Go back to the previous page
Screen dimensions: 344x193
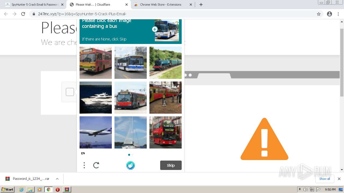pyautogui.click(x=6, y=14)
